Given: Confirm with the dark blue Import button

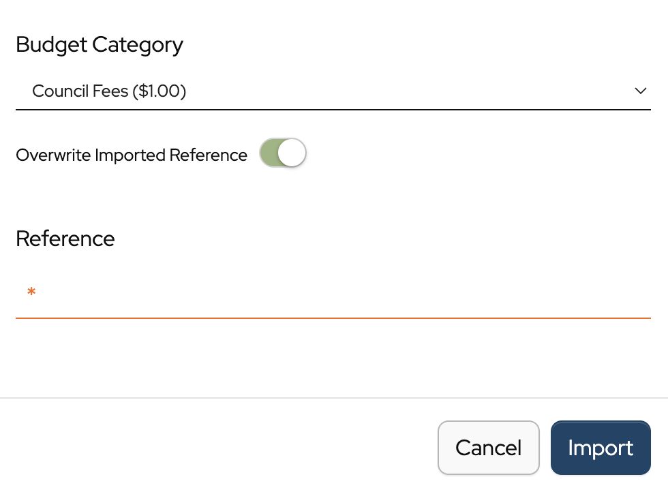Looking at the screenshot, I should pyautogui.click(x=601, y=448).
